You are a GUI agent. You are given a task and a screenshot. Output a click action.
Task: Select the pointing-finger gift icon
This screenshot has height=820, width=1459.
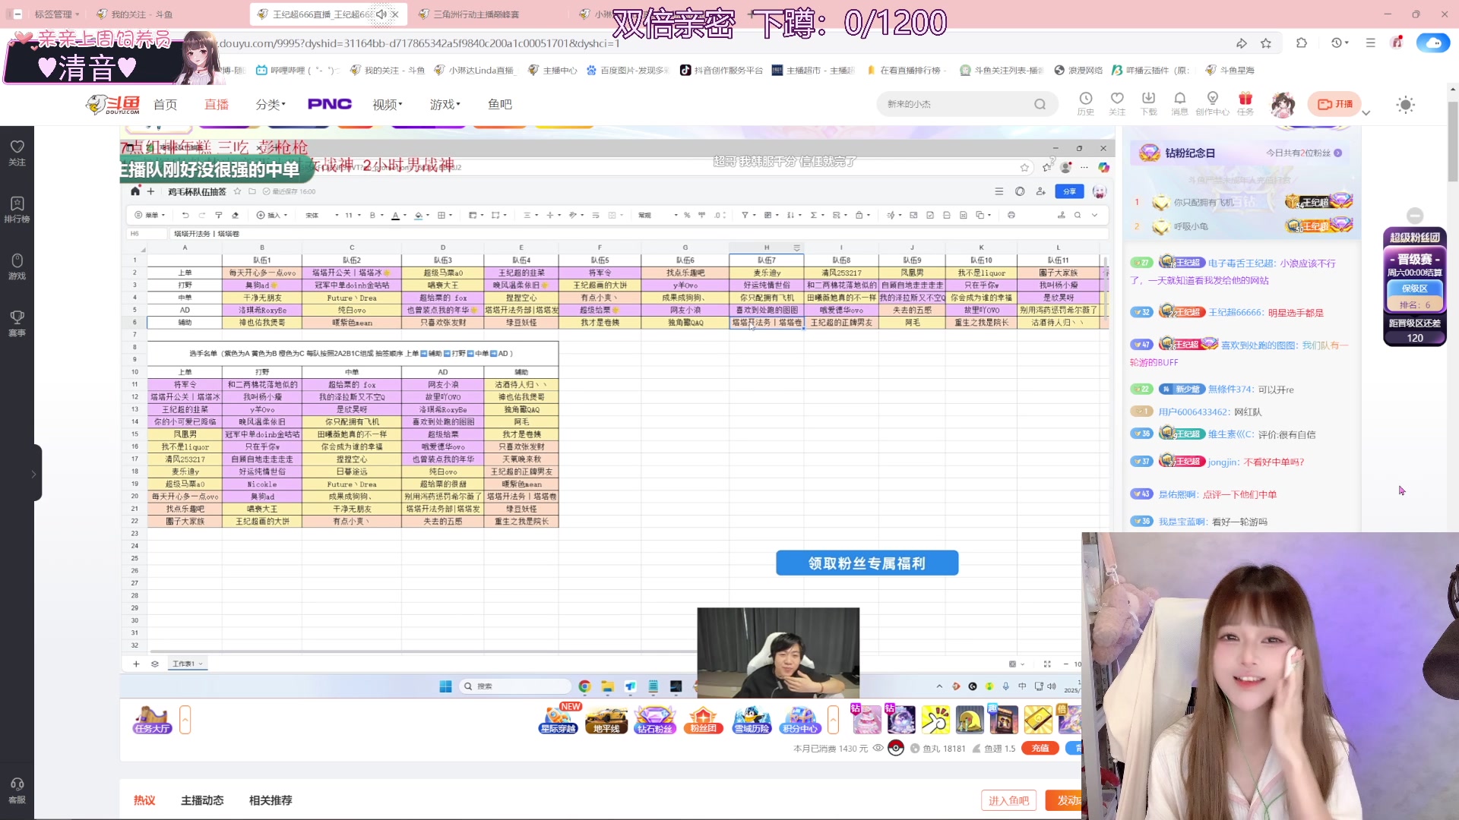pos(935,719)
